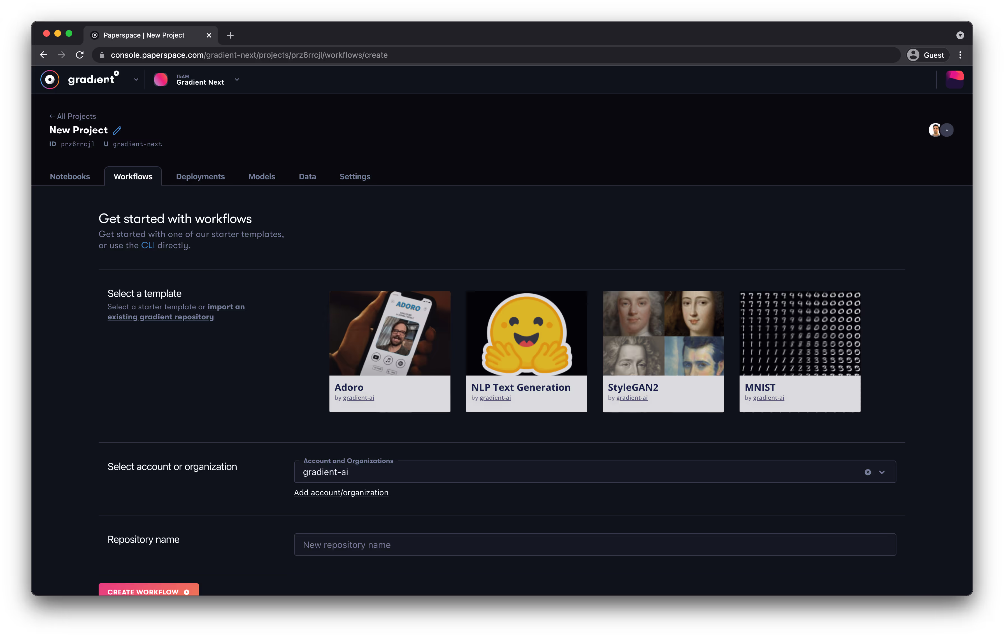Reload the page with browser refresh icon
This screenshot has width=1004, height=637.
(80, 55)
